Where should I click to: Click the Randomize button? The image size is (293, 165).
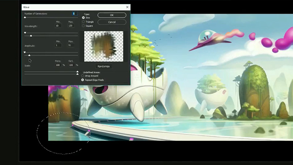click(x=104, y=66)
